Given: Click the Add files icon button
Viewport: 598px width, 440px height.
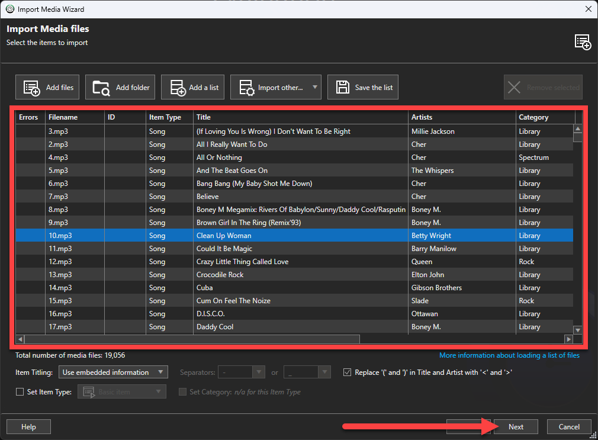Looking at the screenshot, I should pyautogui.click(x=31, y=88).
